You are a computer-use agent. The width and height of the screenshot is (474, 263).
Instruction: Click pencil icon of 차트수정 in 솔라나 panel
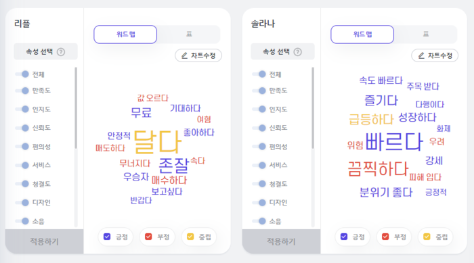click(x=421, y=55)
